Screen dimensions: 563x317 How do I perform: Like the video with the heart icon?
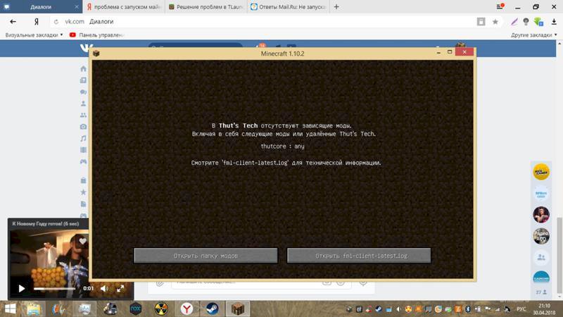coord(82,241)
